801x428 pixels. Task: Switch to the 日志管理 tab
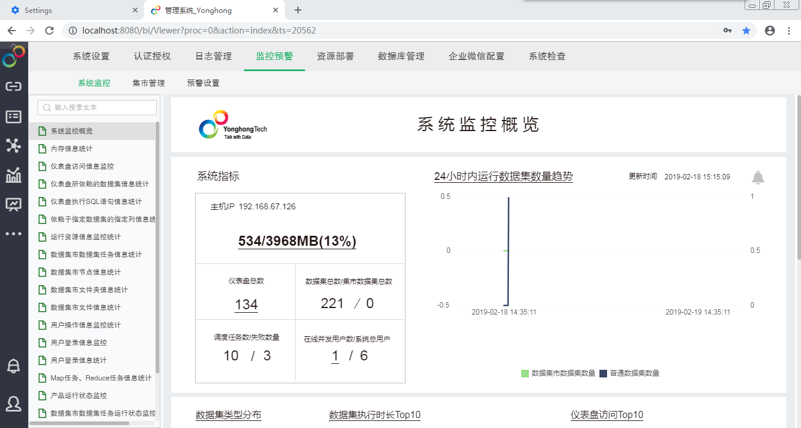tap(213, 56)
